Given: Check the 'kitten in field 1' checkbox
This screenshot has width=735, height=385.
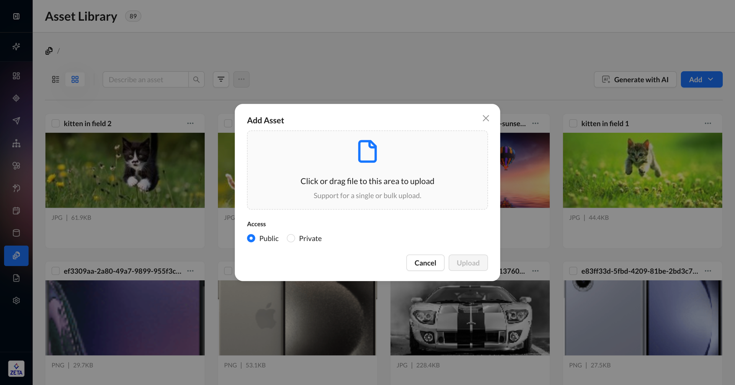Looking at the screenshot, I should [x=573, y=123].
